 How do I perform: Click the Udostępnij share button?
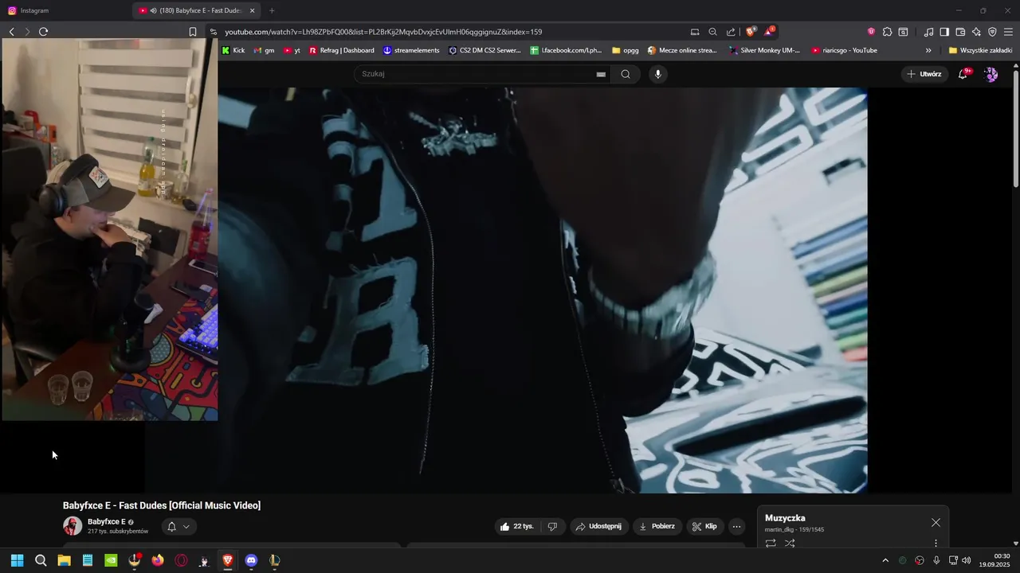[598, 526]
